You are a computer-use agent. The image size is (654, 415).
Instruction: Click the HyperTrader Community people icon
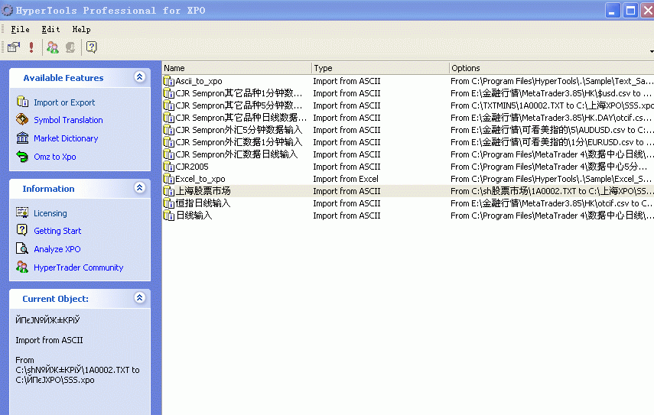pos(22,267)
